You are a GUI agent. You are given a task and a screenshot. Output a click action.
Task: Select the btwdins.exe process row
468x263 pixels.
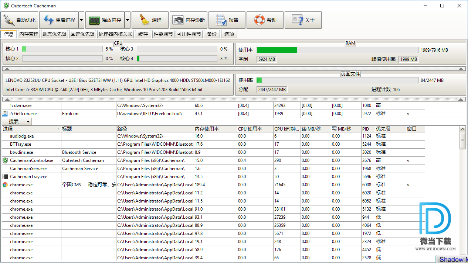click(213, 152)
